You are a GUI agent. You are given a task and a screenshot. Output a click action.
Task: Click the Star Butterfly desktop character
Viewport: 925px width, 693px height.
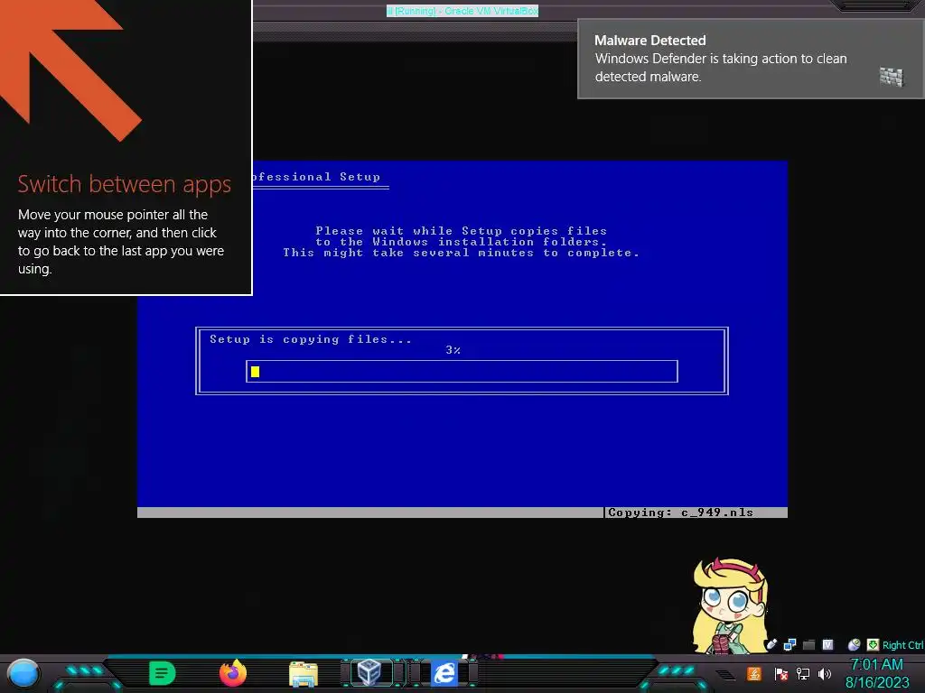click(x=730, y=605)
